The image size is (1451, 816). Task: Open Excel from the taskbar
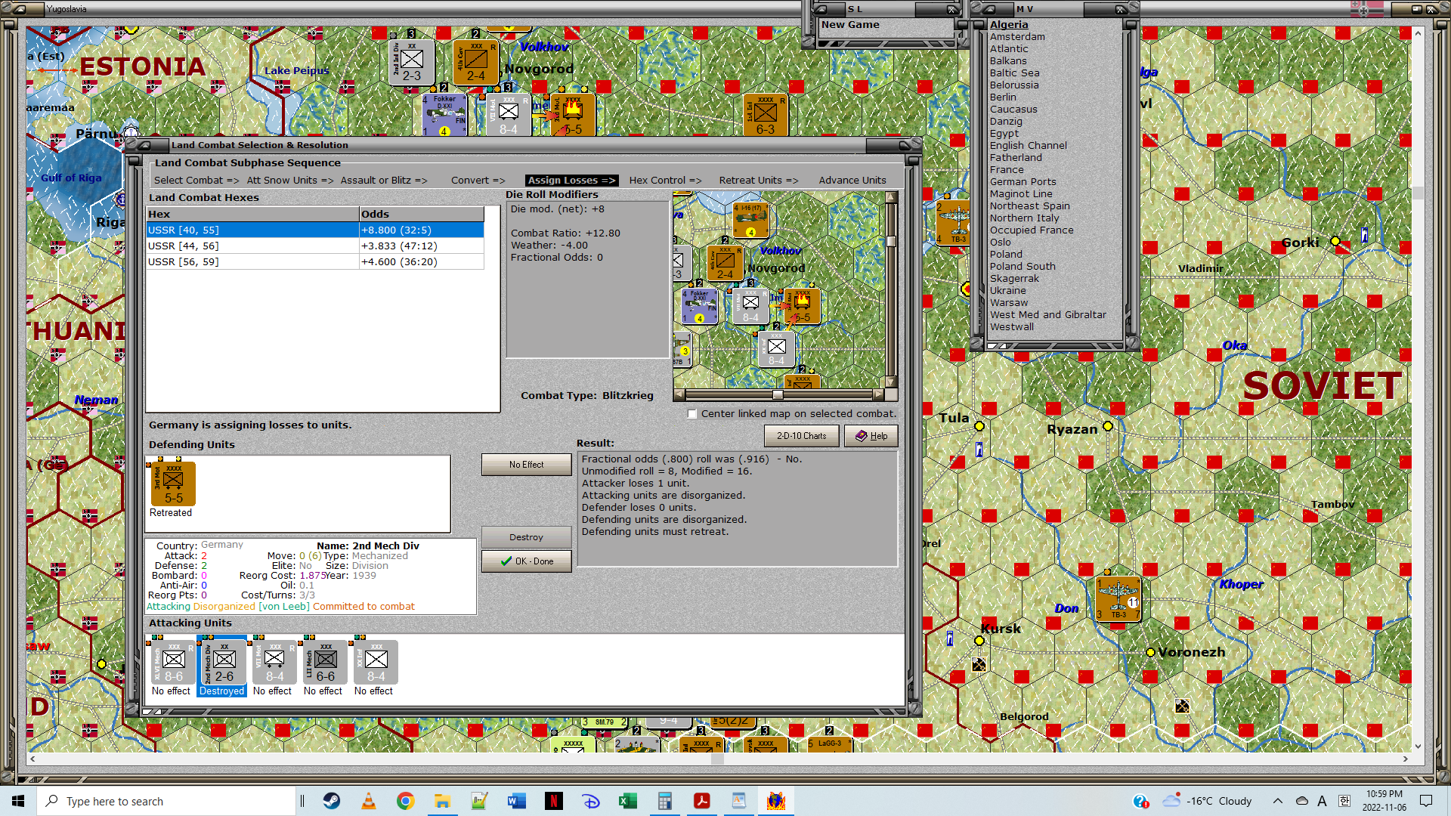(x=628, y=801)
